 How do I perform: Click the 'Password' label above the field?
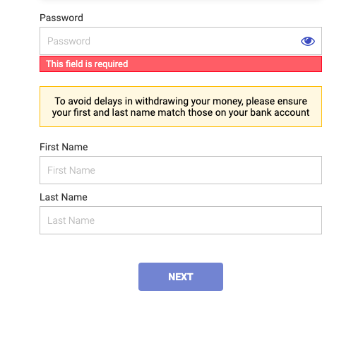click(61, 18)
